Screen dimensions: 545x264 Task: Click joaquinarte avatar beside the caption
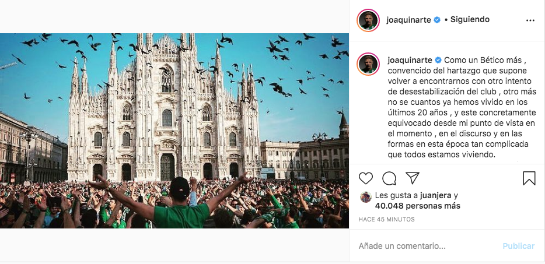click(x=368, y=64)
